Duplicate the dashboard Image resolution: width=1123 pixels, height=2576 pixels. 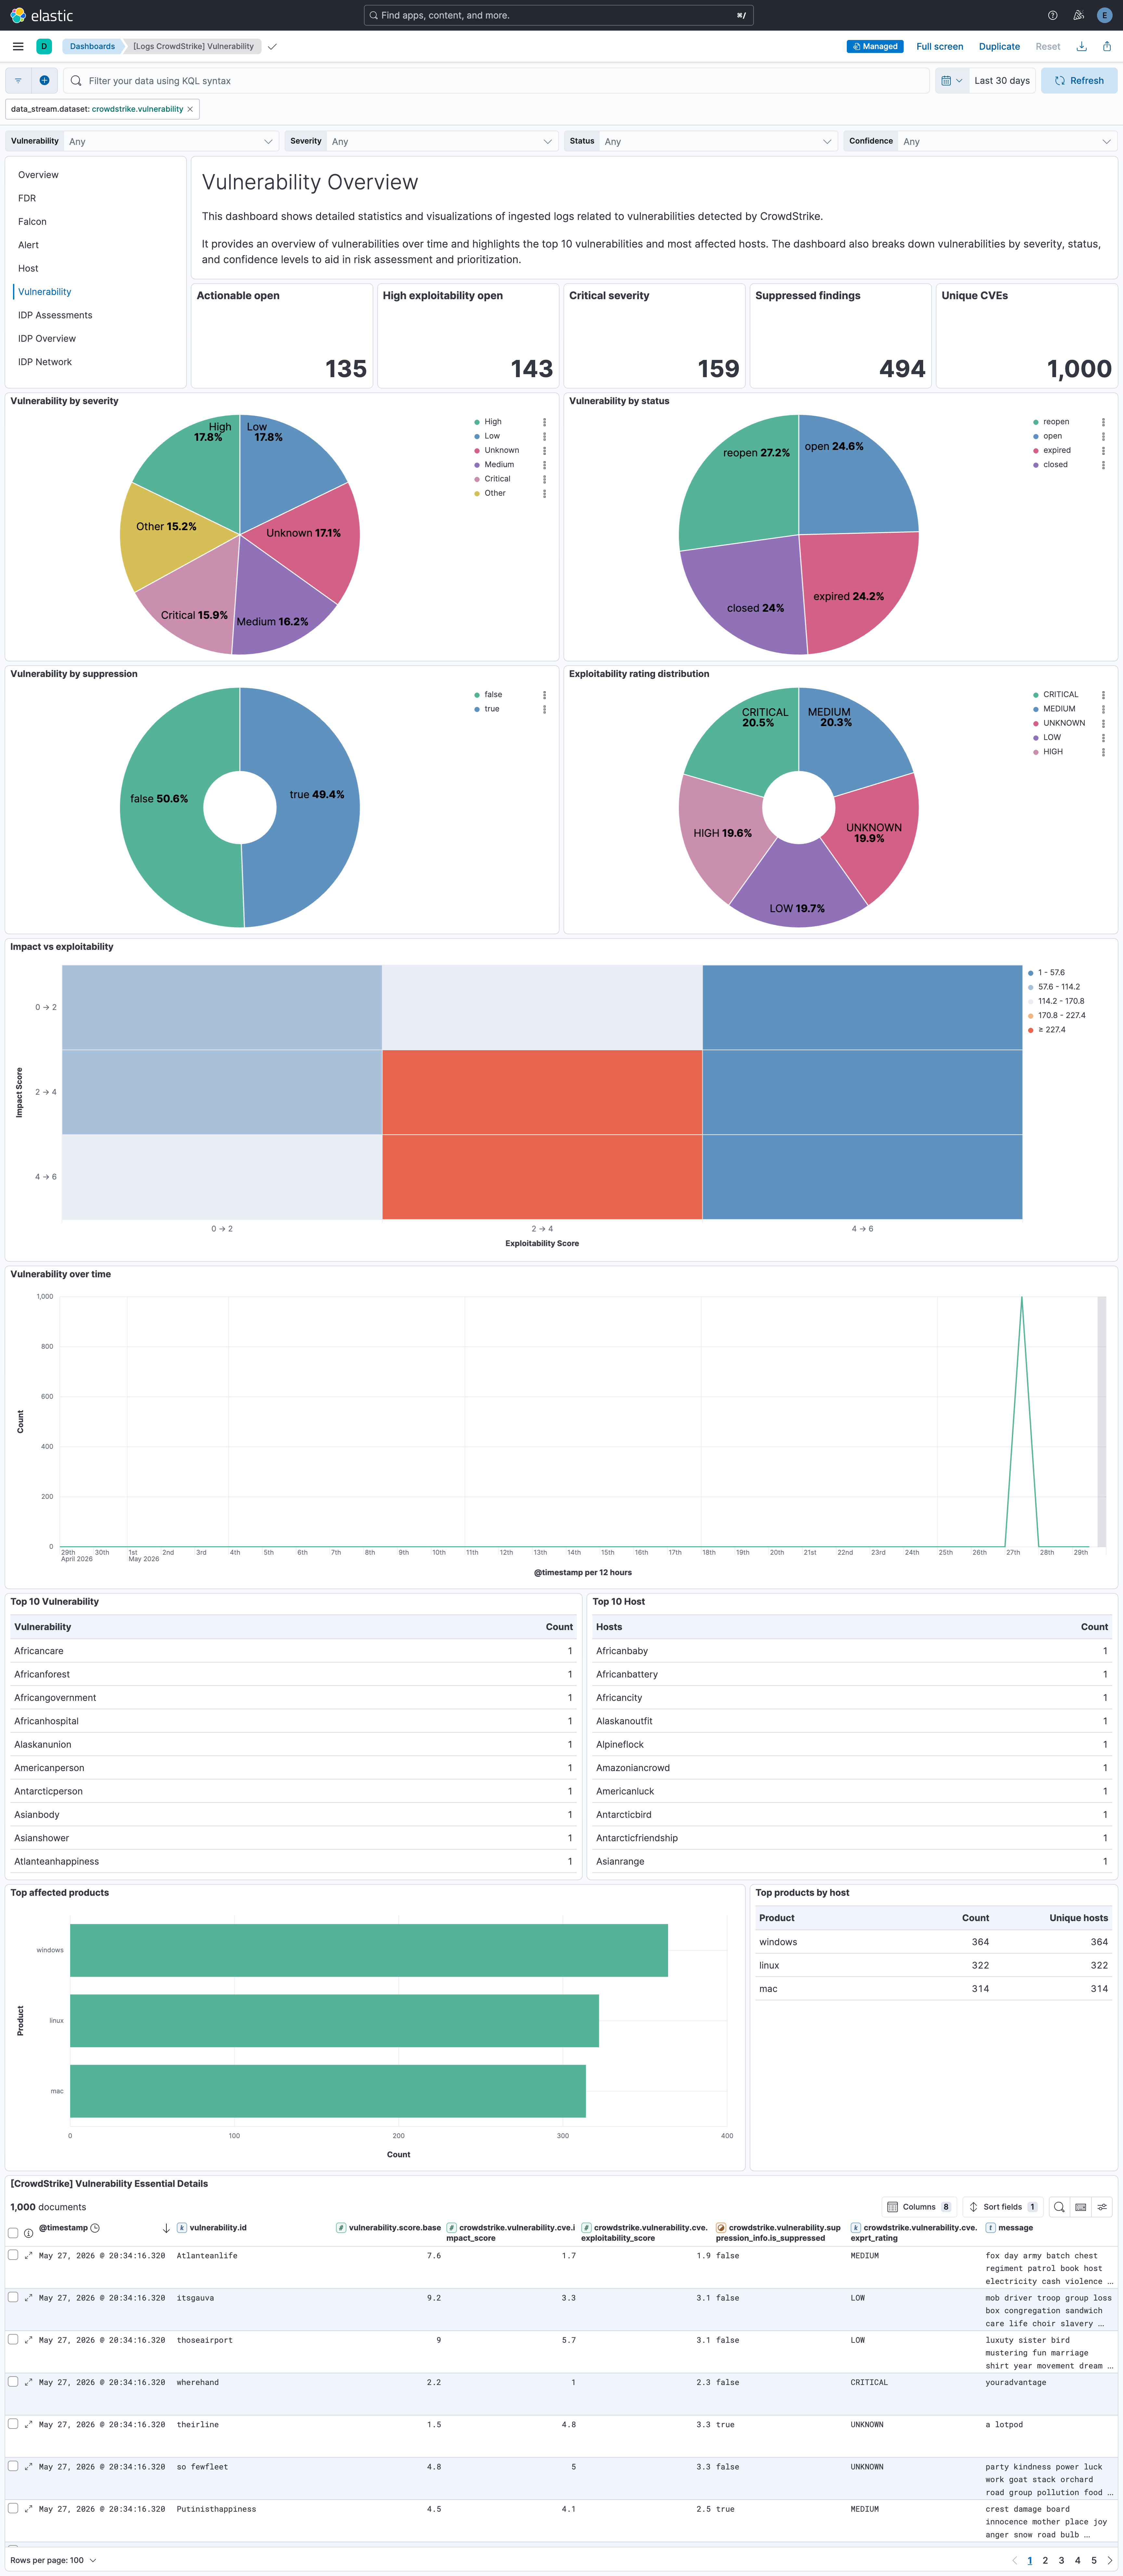[x=999, y=46]
